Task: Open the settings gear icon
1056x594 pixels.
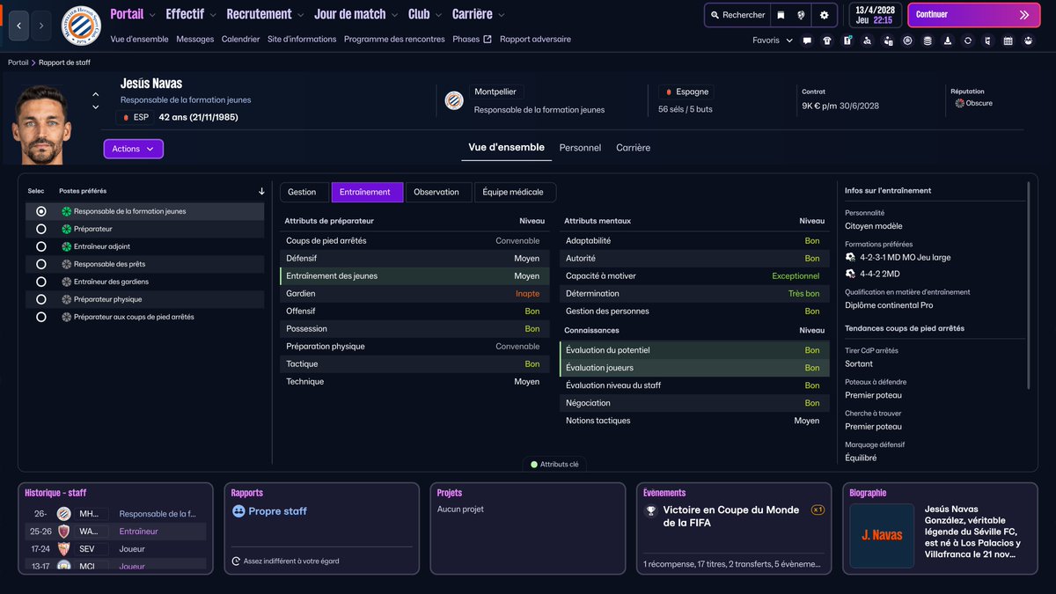Action: pyautogui.click(x=824, y=15)
